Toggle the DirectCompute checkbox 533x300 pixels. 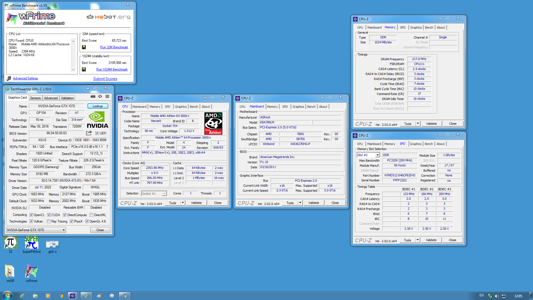[x=65, y=215]
